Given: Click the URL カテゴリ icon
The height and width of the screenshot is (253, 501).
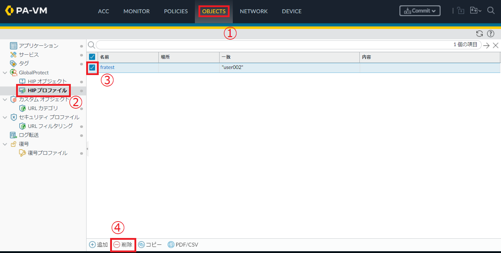Looking at the screenshot, I should point(23,108).
